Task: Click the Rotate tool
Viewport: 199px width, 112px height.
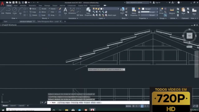Action: click(43, 9)
